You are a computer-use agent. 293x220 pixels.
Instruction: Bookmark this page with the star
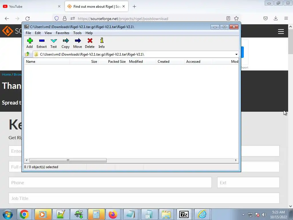(236, 18)
